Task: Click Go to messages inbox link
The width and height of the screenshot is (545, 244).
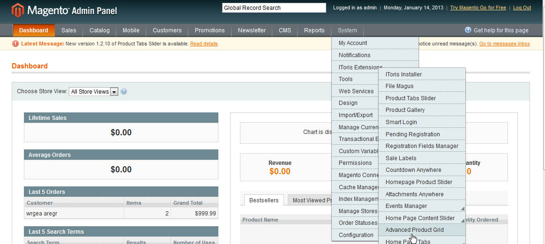Action: (x=504, y=44)
